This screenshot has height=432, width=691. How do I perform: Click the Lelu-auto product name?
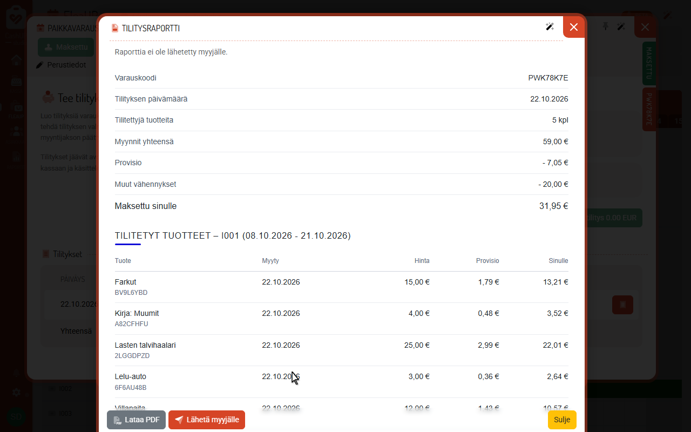[131, 376]
